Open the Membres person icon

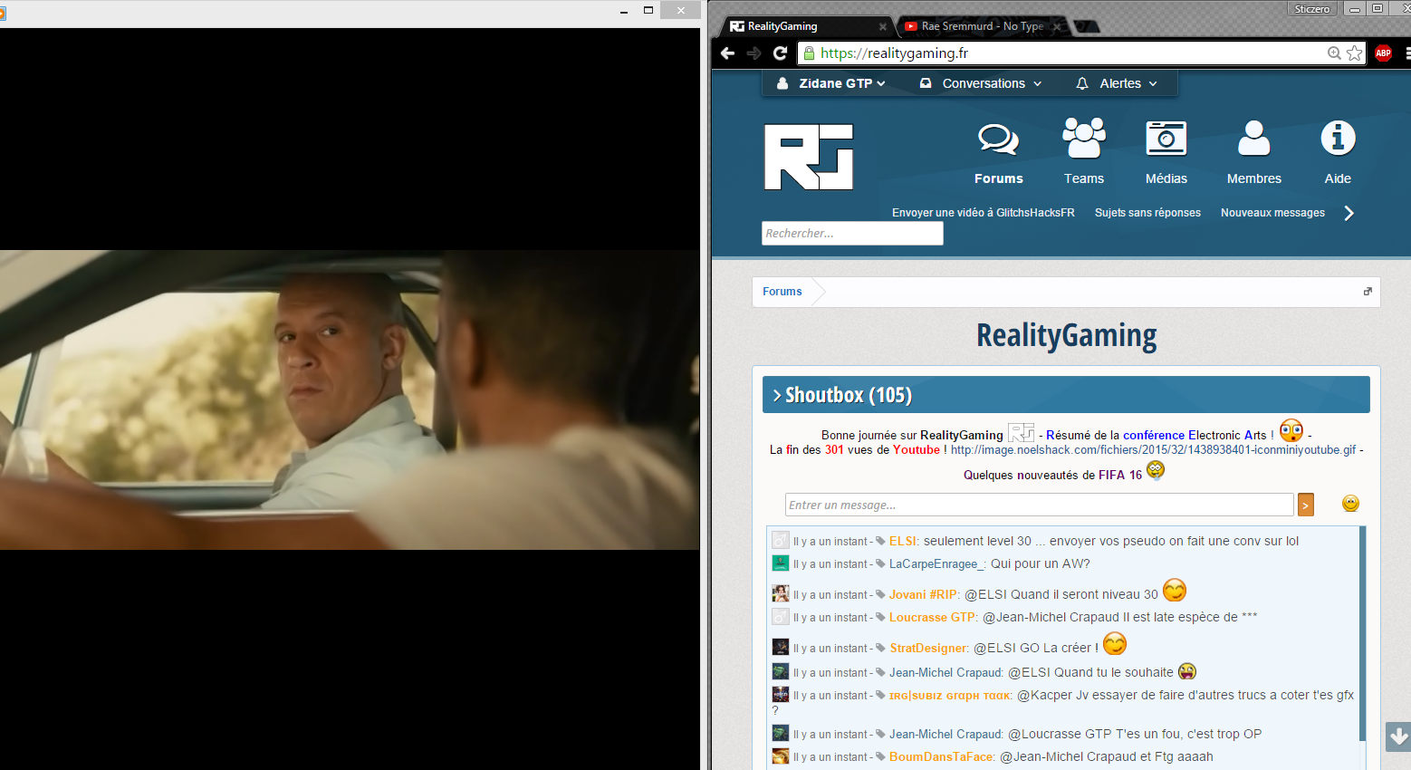(1254, 139)
